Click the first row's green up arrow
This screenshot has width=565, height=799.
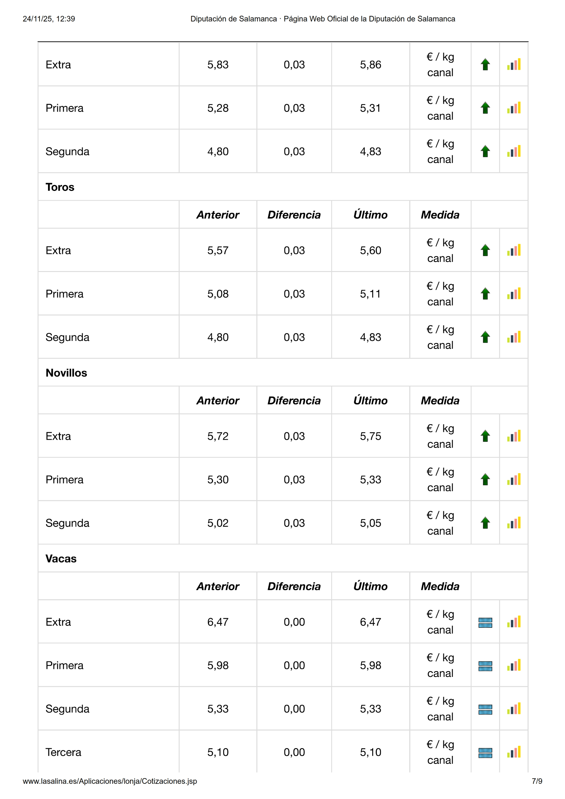485,64
